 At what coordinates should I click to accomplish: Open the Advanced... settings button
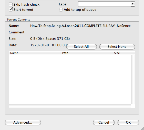click(23, 123)
